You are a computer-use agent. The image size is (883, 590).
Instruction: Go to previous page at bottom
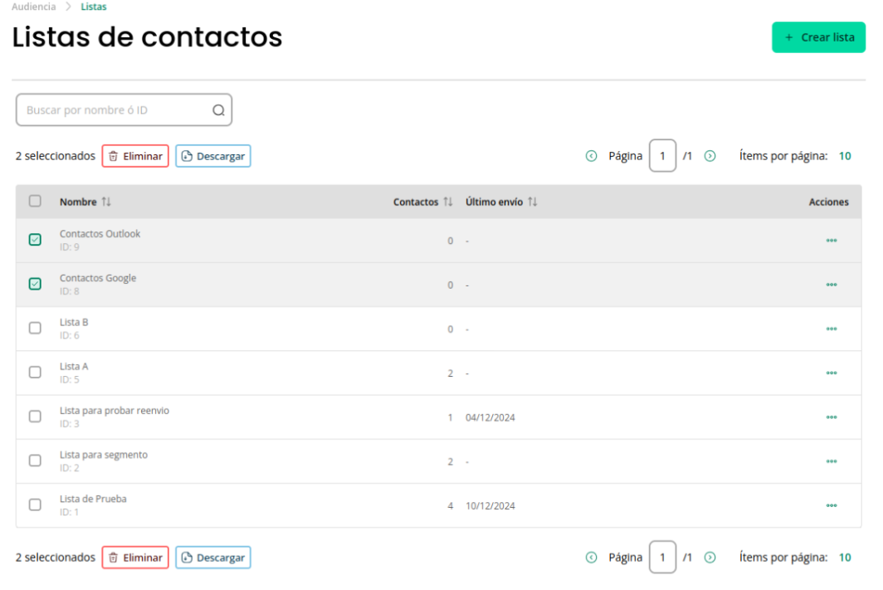tap(591, 558)
